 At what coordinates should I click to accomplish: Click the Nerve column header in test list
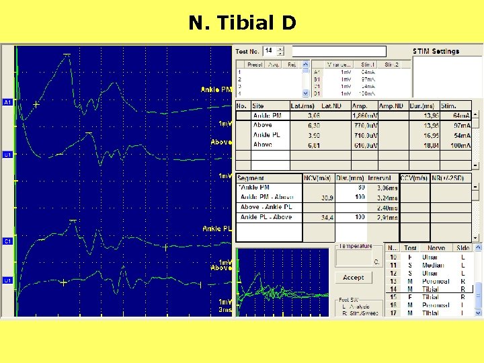[x=436, y=248]
